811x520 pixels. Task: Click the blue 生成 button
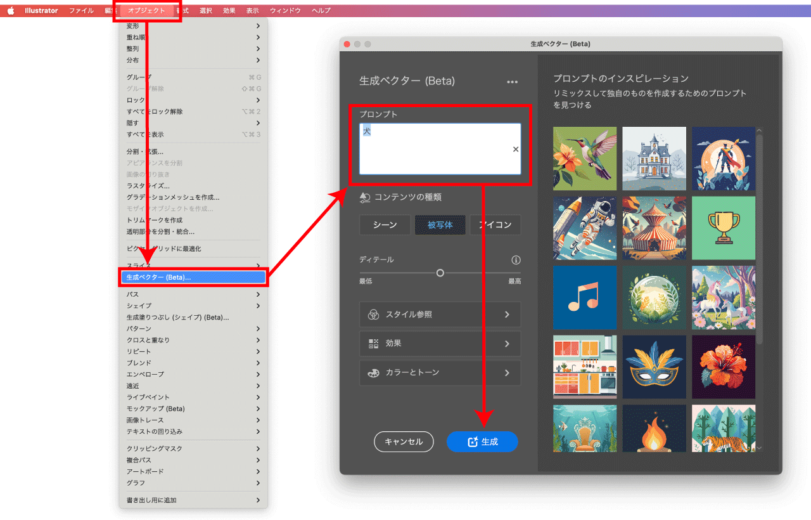482,441
